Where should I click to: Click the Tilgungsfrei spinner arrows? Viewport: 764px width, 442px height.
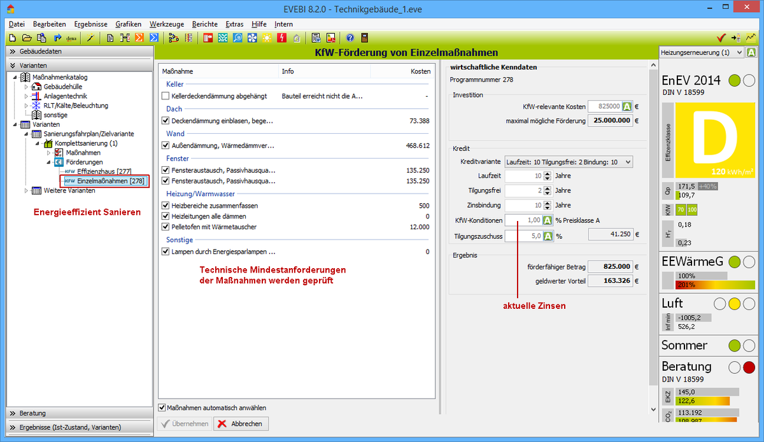(x=548, y=190)
